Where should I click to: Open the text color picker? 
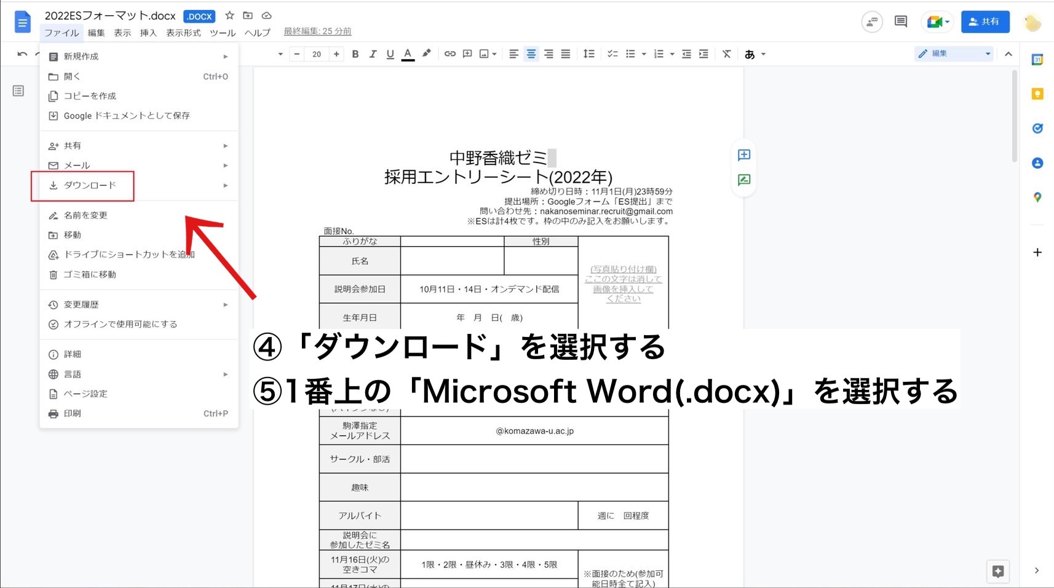pos(408,54)
